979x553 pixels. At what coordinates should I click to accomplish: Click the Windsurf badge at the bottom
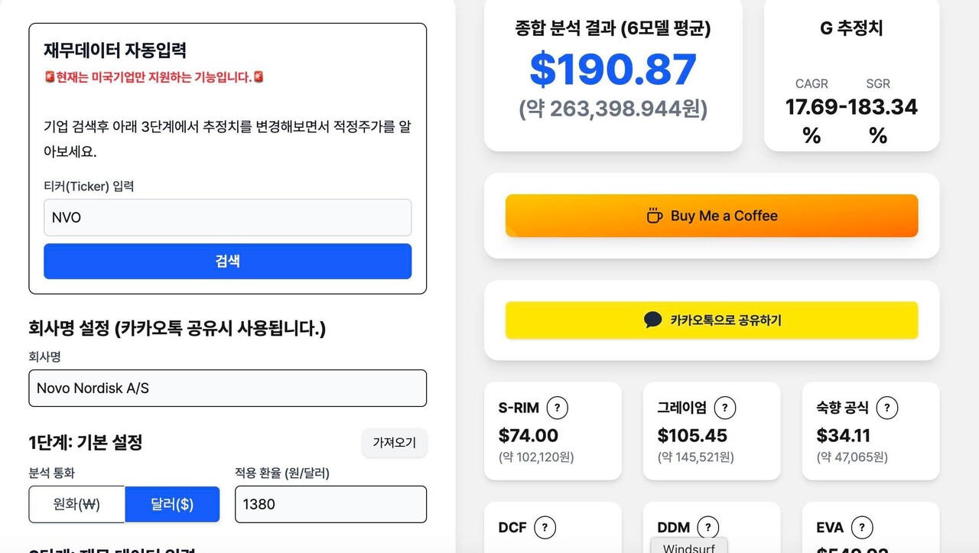[688, 546]
